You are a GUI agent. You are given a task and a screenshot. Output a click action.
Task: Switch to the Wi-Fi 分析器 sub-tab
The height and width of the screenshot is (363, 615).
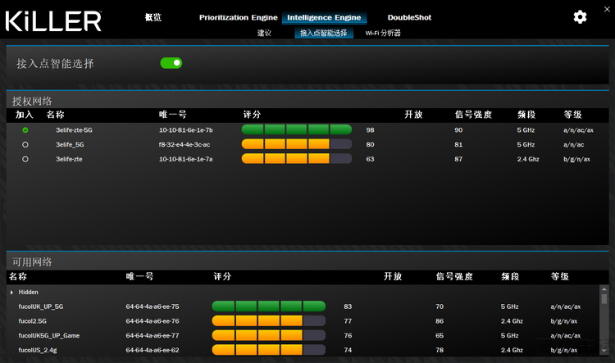pos(383,33)
